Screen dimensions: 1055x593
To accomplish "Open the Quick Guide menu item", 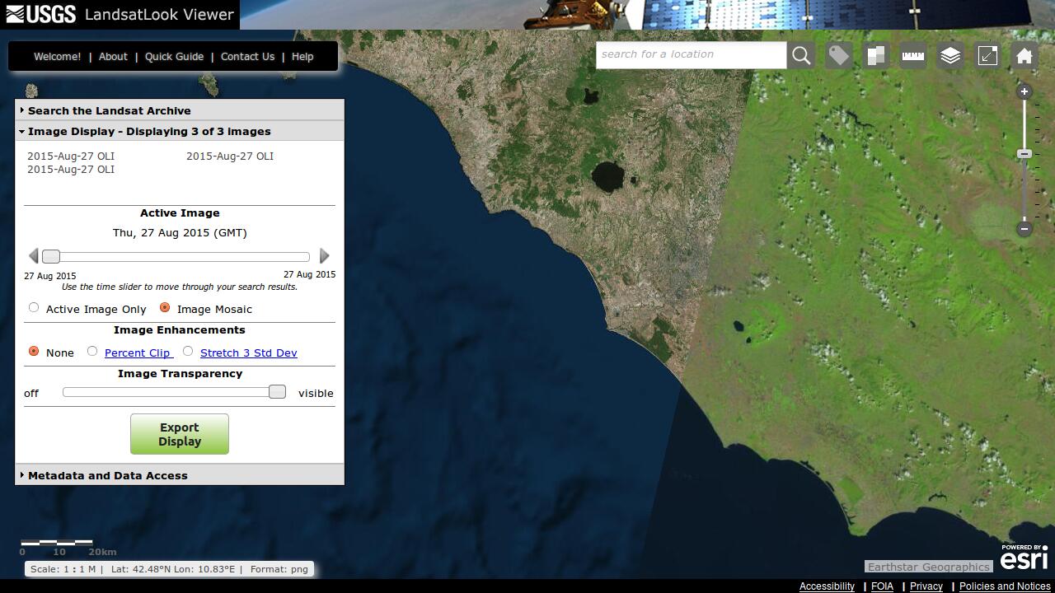I will (x=174, y=57).
